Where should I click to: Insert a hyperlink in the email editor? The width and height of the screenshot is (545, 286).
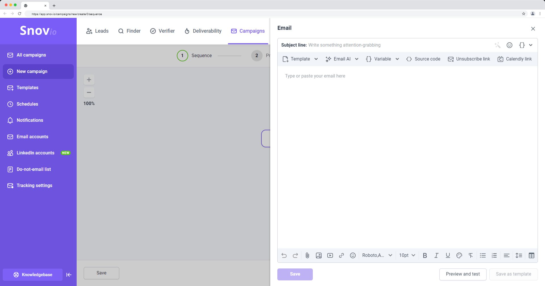pyautogui.click(x=341, y=255)
